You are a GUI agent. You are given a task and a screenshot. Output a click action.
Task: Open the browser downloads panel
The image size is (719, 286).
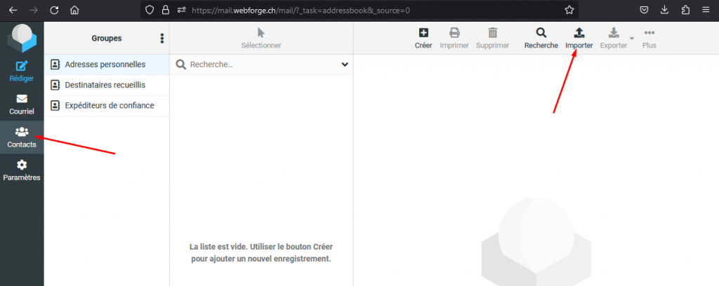click(664, 10)
